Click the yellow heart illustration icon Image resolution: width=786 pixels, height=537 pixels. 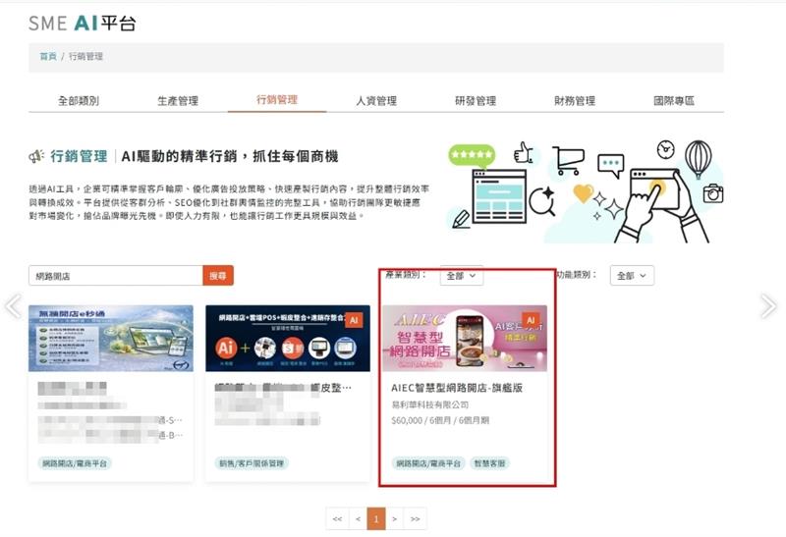[583, 193]
